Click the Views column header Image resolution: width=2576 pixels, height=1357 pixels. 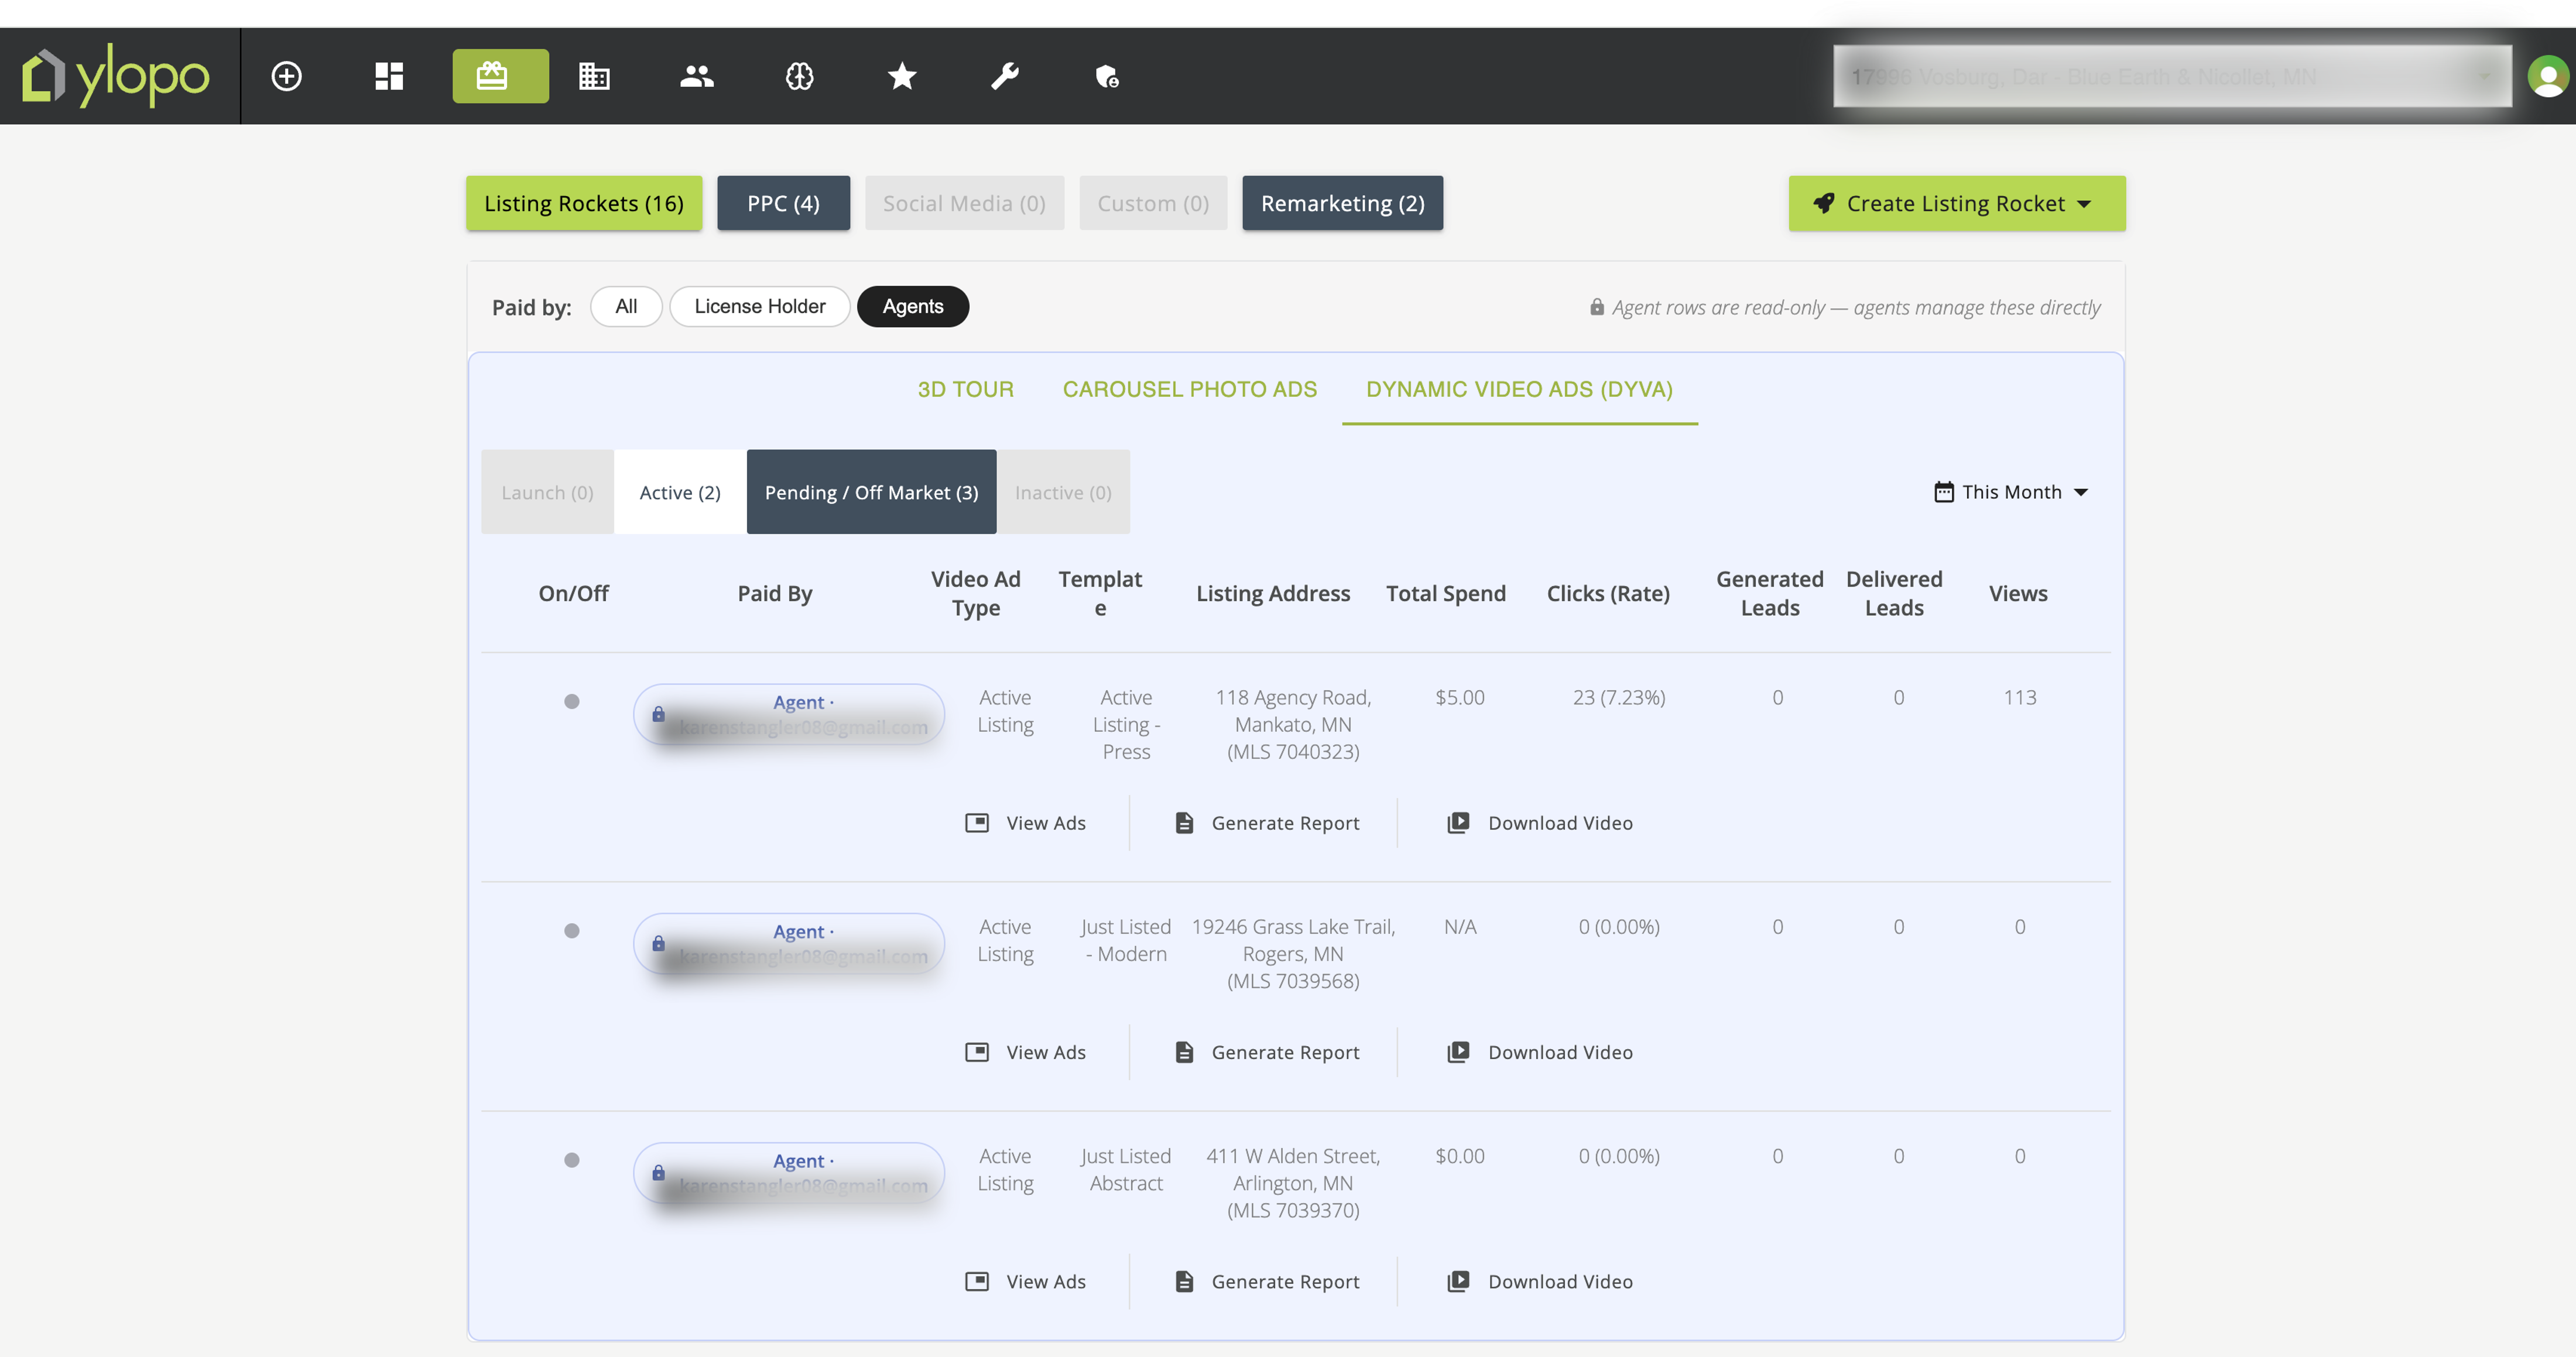[2018, 593]
